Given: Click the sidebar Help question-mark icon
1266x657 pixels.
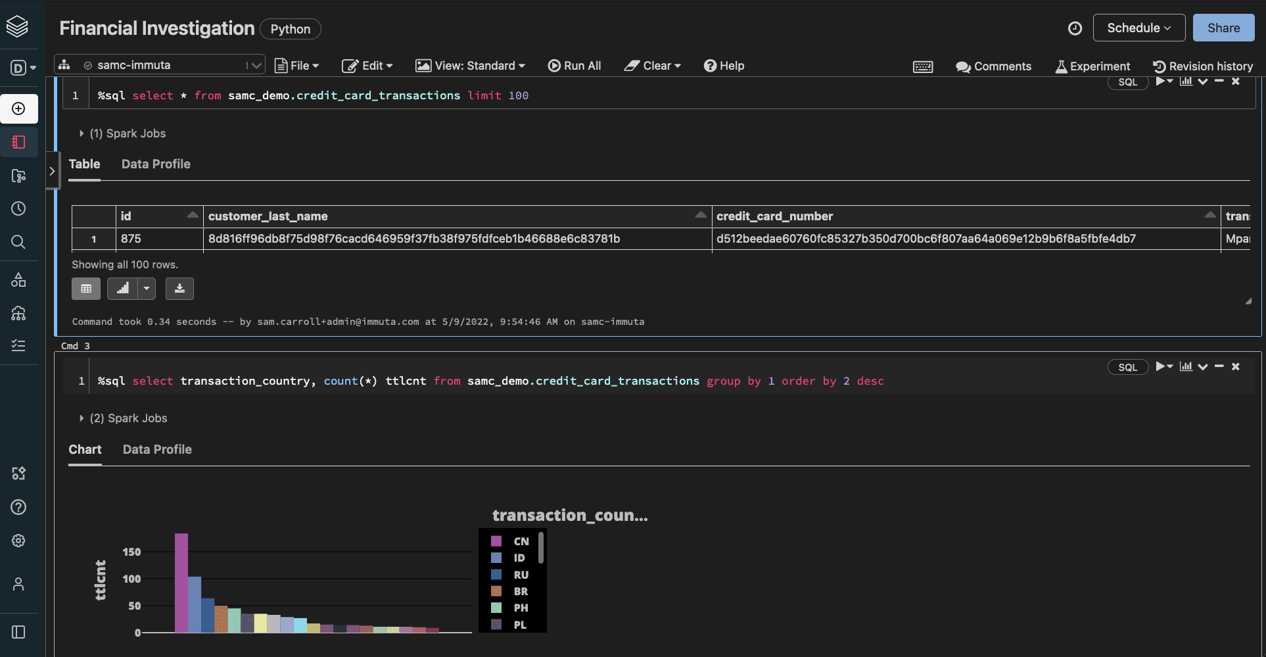Looking at the screenshot, I should click(x=18, y=507).
